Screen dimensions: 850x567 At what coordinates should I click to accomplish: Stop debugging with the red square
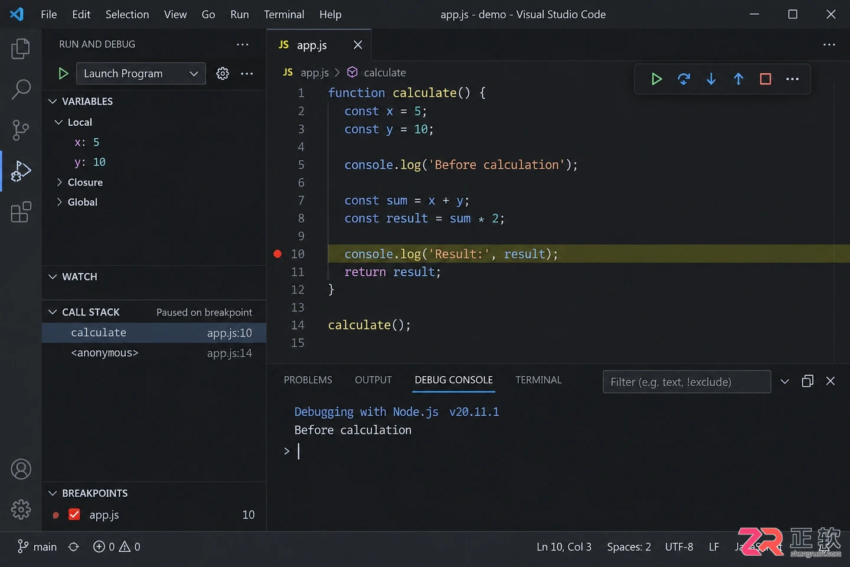(x=766, y=79)
